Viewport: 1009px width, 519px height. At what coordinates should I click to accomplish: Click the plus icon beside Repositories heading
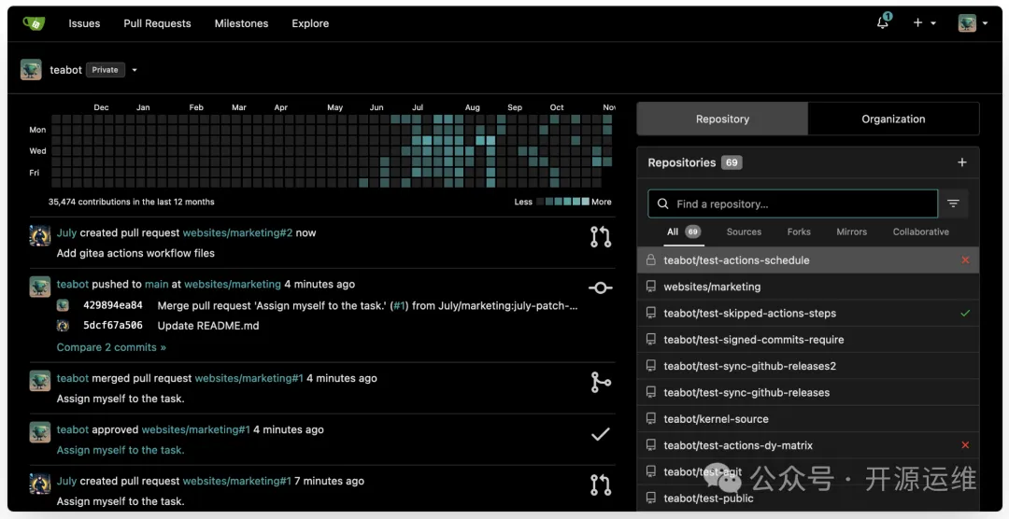[x=962, y=162]
